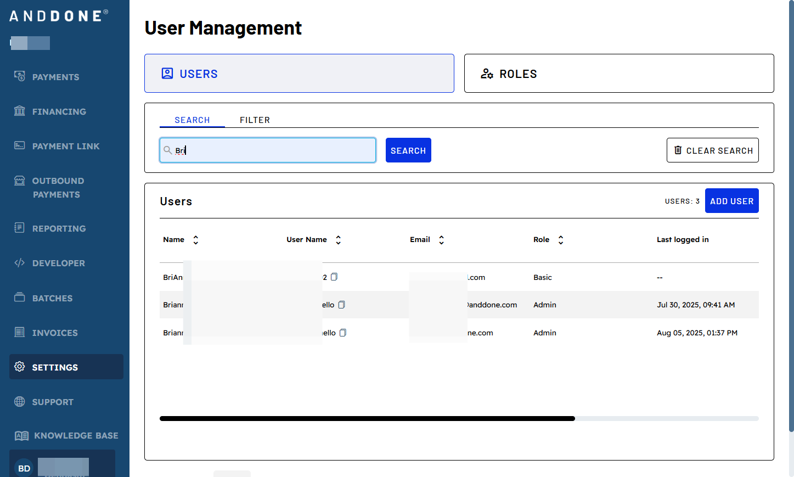794x477 pixels.
Task: Sort users by Role column
Action: [561, 240]
